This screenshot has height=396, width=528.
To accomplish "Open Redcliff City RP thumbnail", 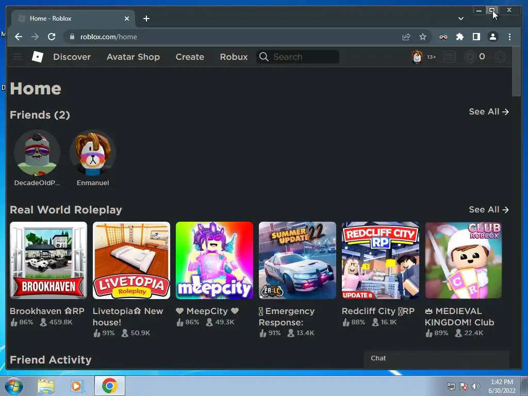I will (x=381, y=260).
